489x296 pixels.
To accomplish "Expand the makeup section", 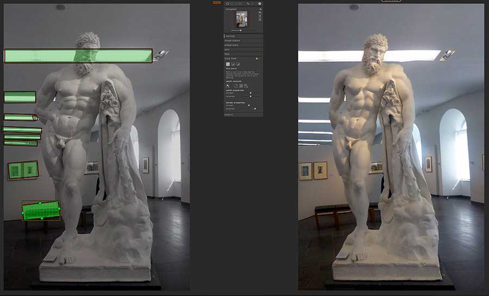I will click(x=243, y=36).
